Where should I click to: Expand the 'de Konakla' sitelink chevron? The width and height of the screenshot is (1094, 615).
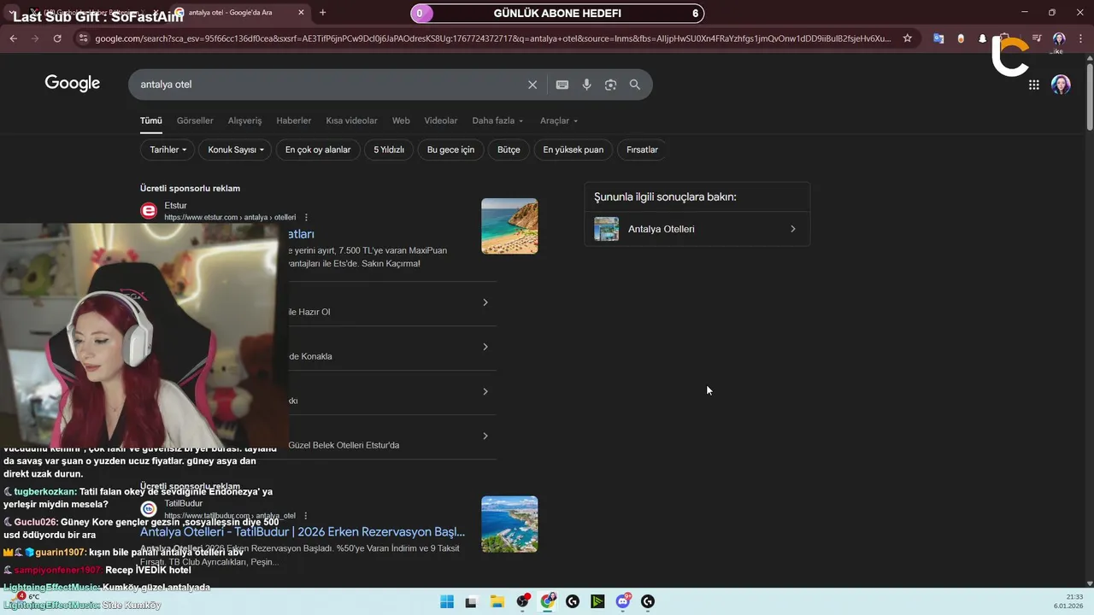tap(485, 347)
